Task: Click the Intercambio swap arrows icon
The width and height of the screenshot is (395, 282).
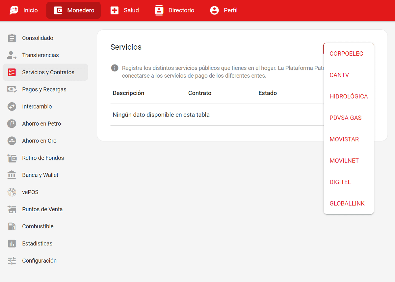Action: [x=12, y=107]
